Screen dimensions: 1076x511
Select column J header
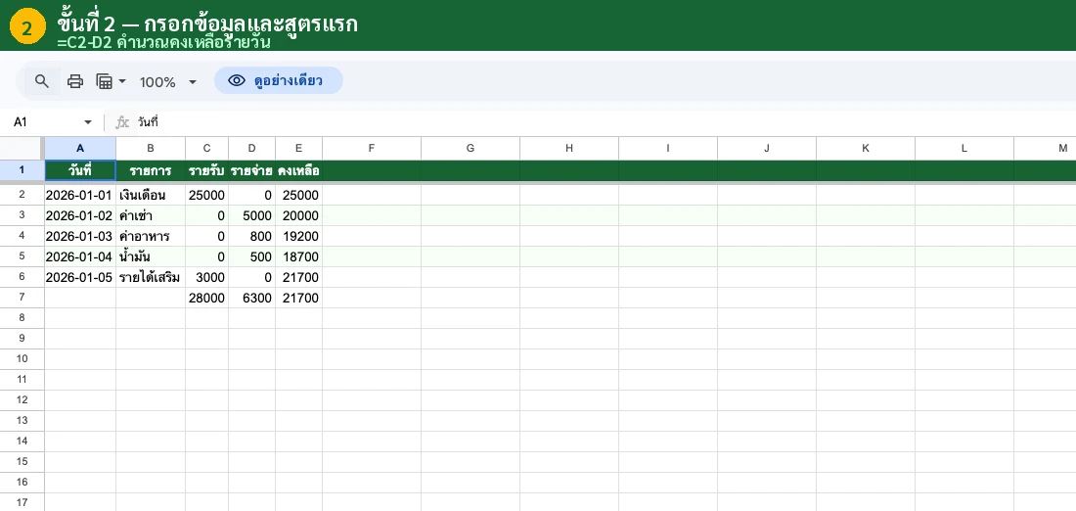click(767, 148)
